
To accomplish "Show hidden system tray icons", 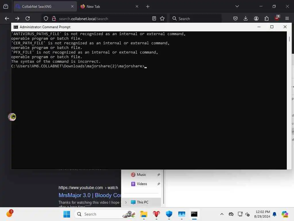I will click(x=222, y=214).
